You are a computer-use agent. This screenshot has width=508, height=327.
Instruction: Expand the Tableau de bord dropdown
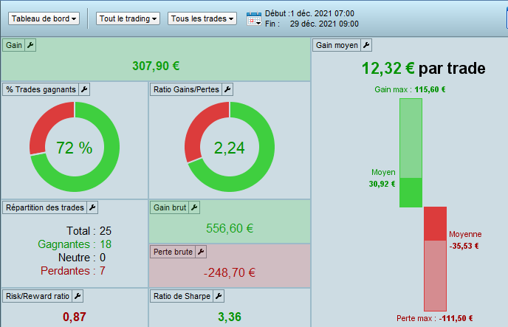[x=44, y=18]
